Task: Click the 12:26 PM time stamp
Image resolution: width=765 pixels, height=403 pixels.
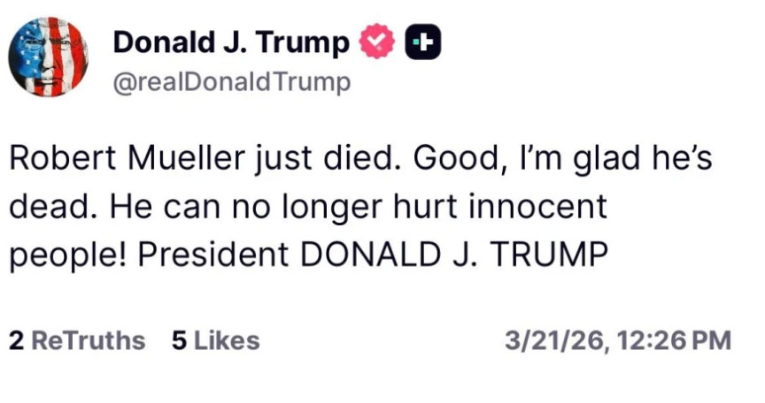Action: click(x=674, y=340)
